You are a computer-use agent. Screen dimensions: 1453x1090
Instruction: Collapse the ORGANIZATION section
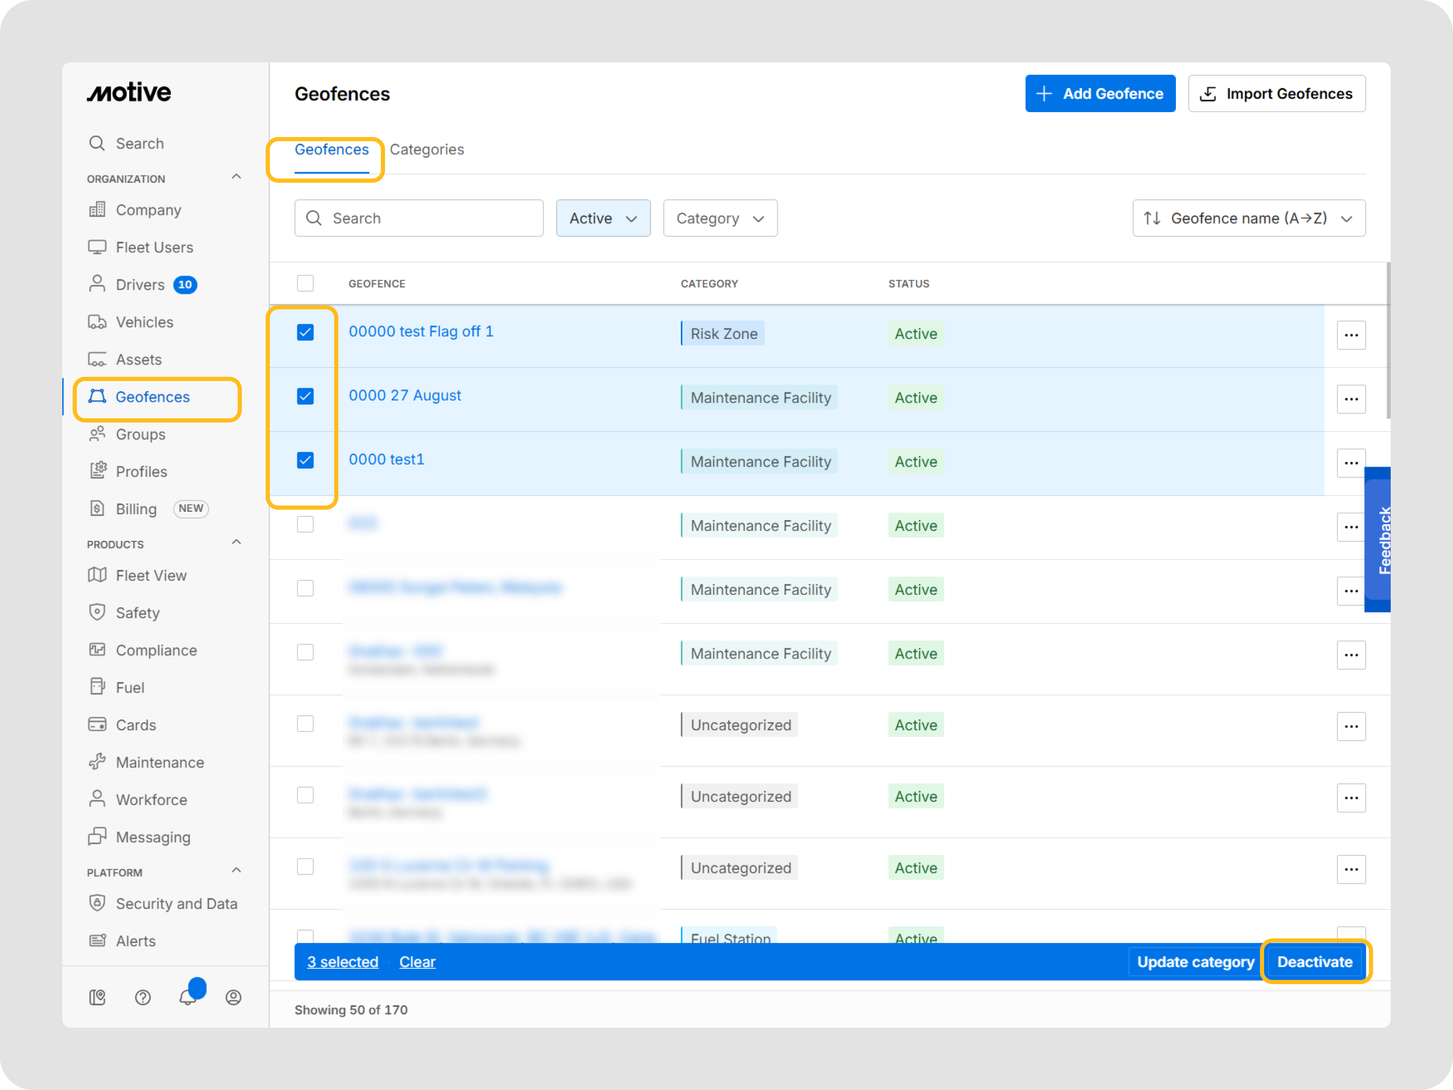236,177
